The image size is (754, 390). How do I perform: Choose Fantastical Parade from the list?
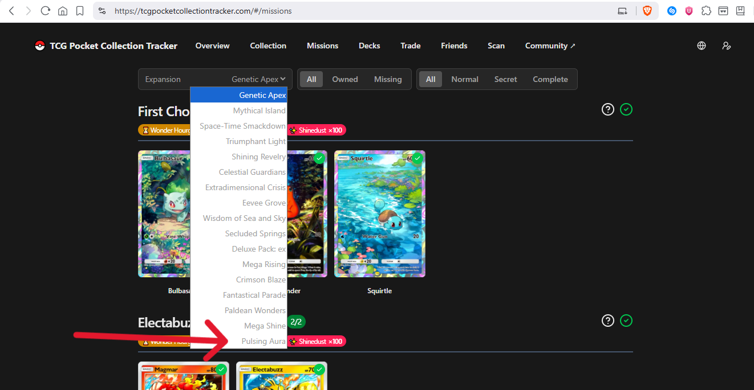click(238, 295)
